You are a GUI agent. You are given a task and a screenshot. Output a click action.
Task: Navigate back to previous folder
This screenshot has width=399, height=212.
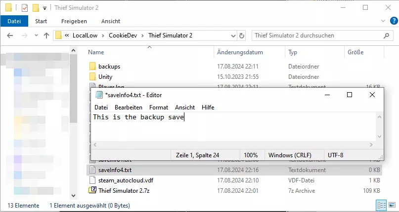click(11, 35)
